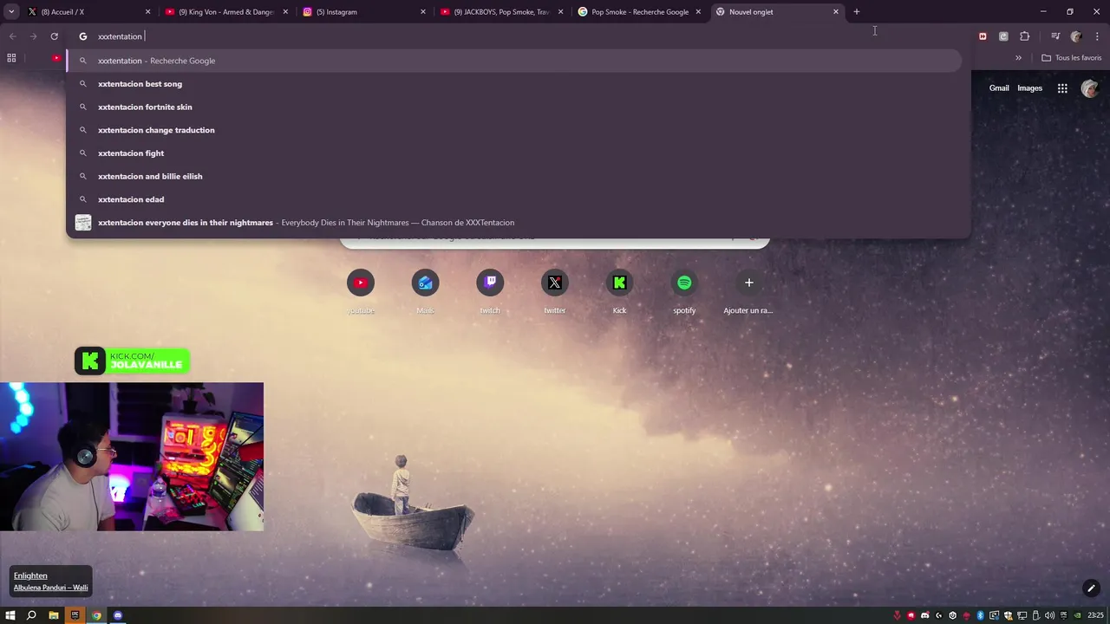
Task: Click the volume tray icon
Action: click(1049, 615)
